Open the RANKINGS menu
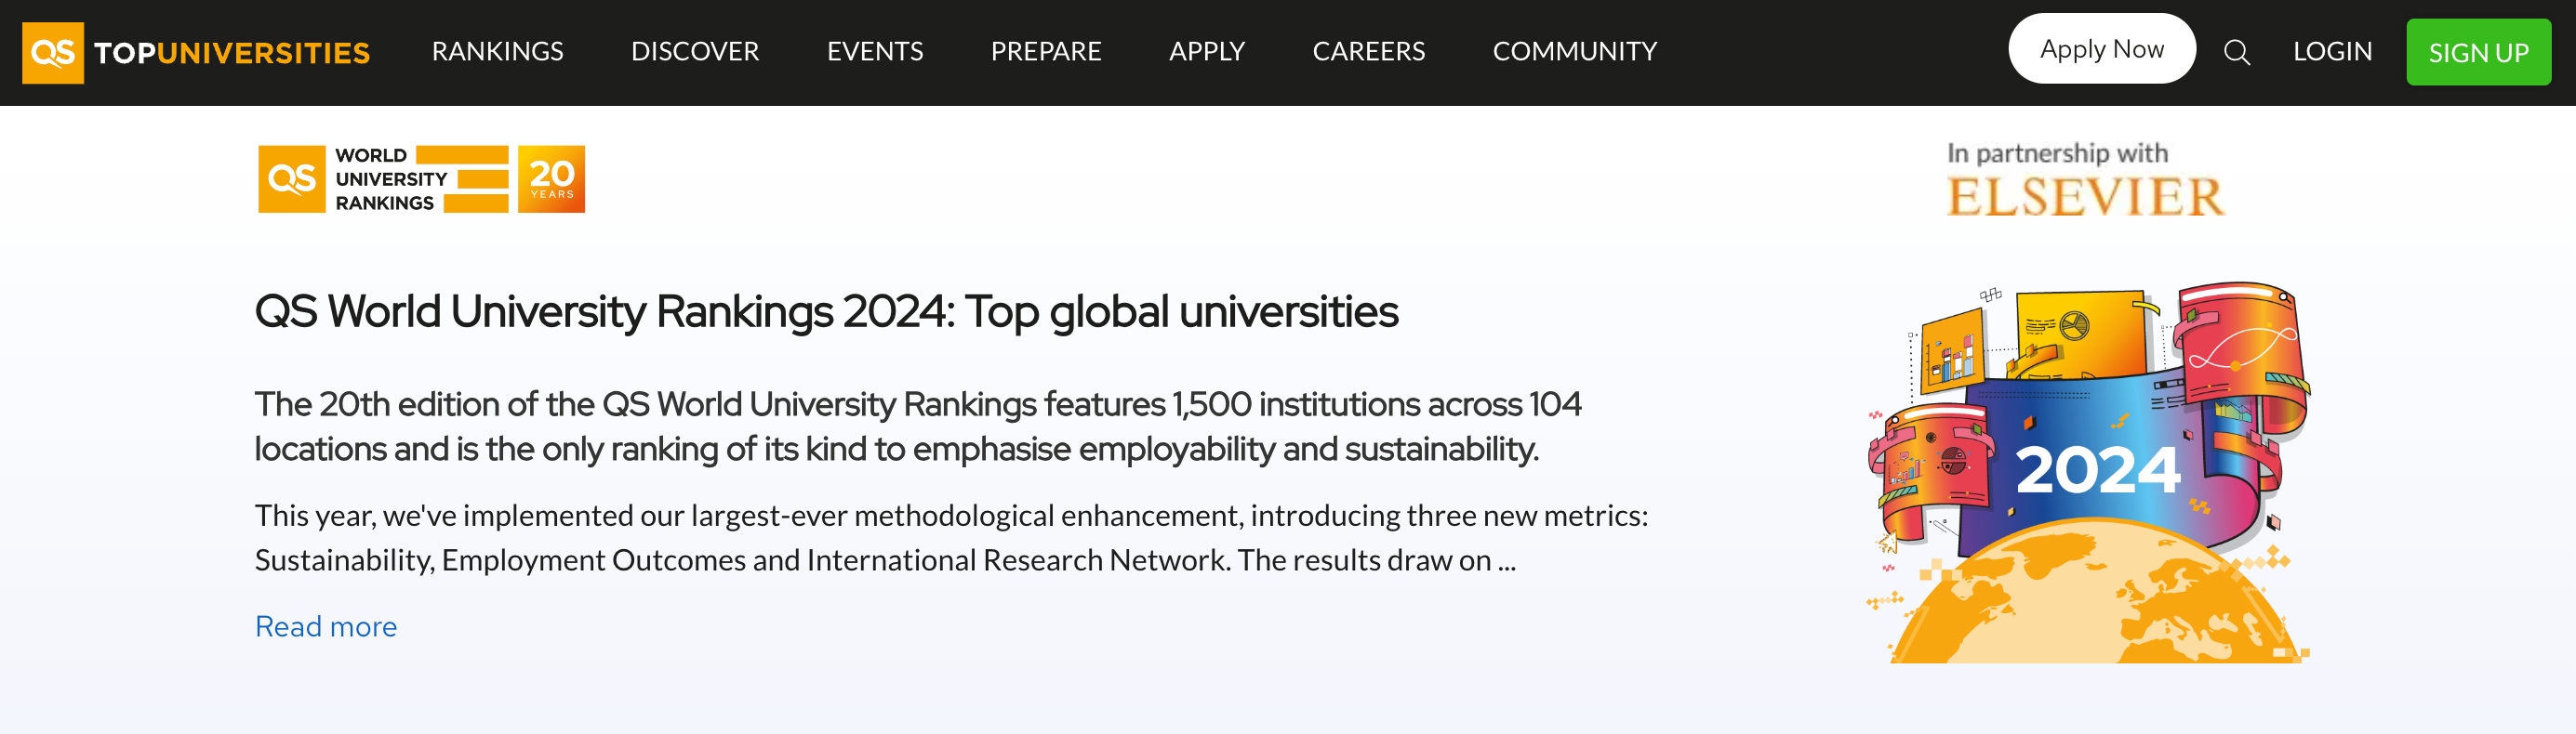The image size is (2576, 734). pyautogui.click(x=498, y=51)
